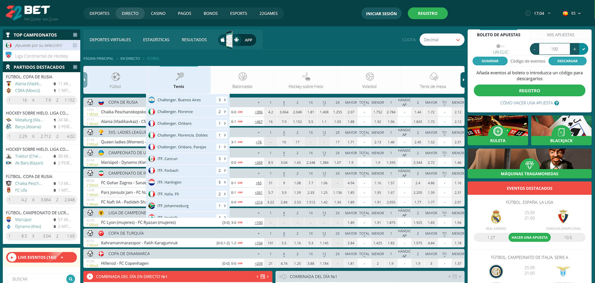
Task: Click the Inter Milan crest
Action: (x=496, y=272)
